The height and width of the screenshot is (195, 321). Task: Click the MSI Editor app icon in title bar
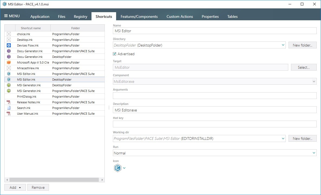pos(5,4)
